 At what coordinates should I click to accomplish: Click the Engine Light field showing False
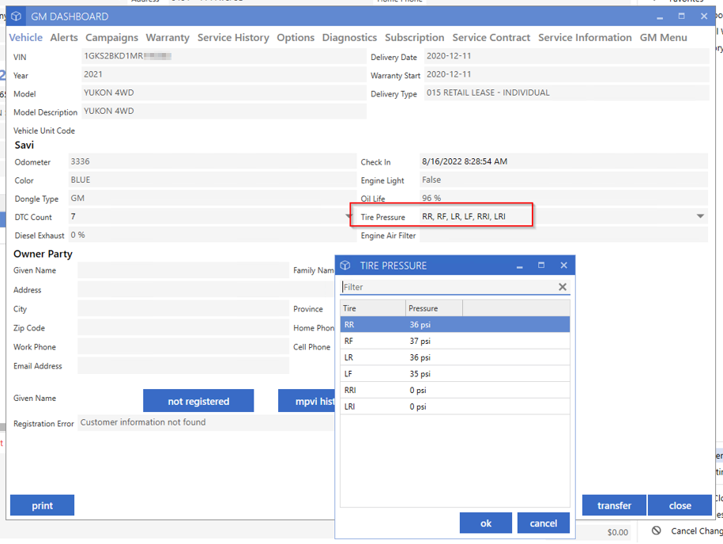pyautogui.click(x=563, y=180)
